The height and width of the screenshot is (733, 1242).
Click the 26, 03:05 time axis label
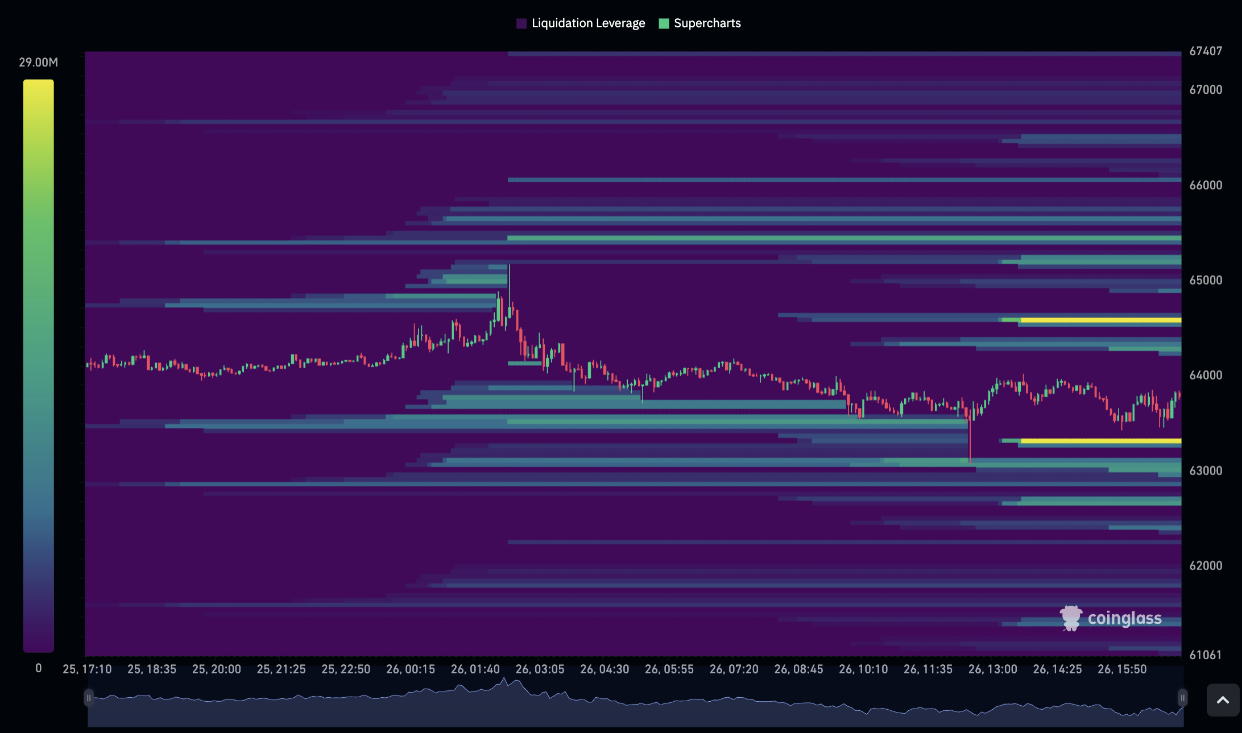(540, 669)
